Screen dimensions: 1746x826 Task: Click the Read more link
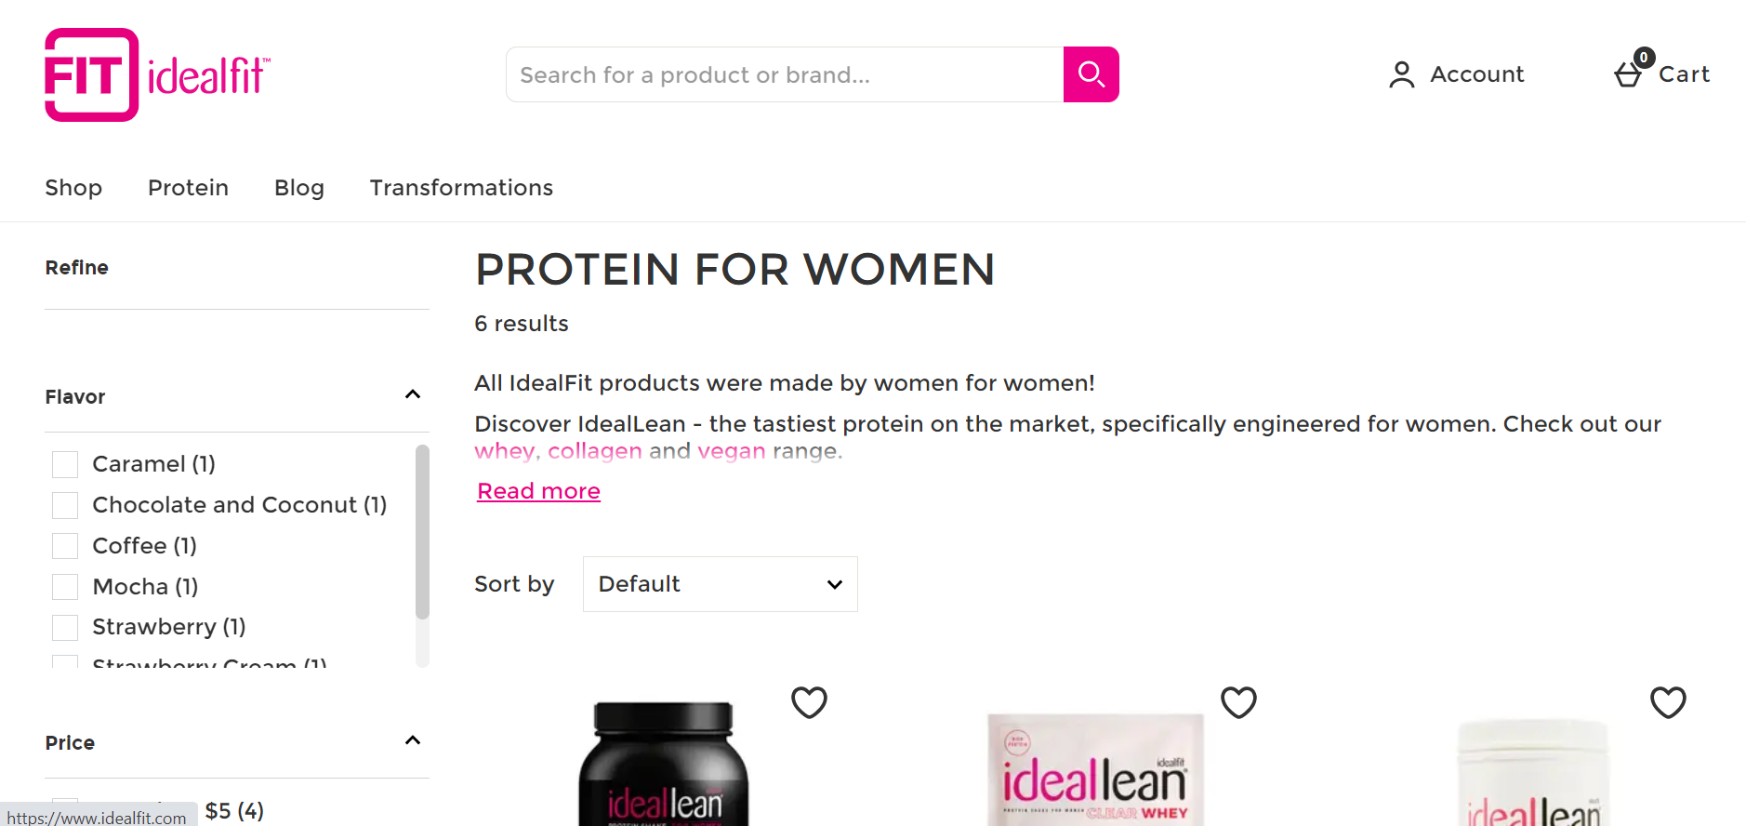pyautogui.click(x=538, y=491)
